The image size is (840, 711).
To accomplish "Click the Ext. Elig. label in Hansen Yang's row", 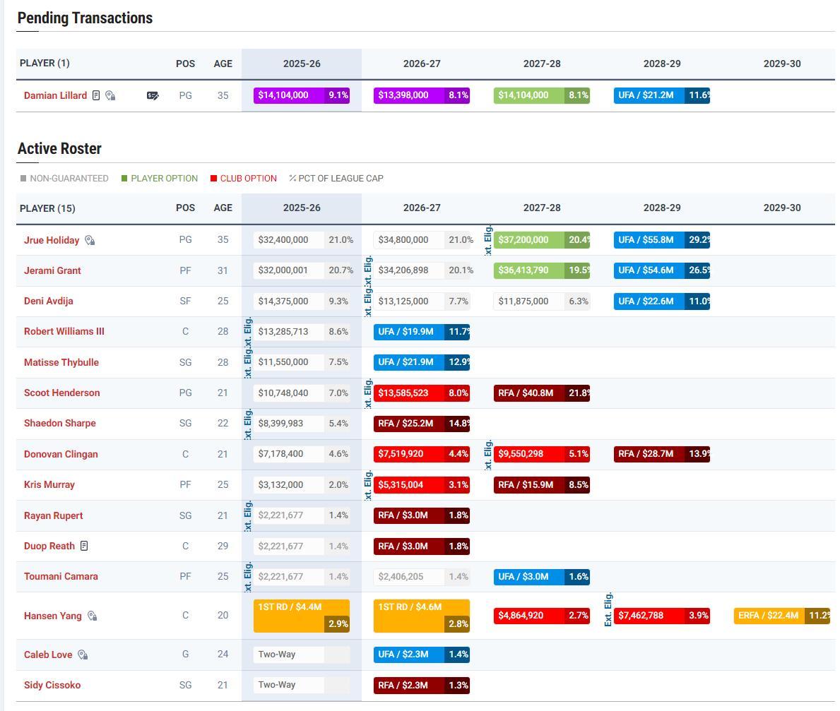I will pyautogui.click(x=608, y=609).
